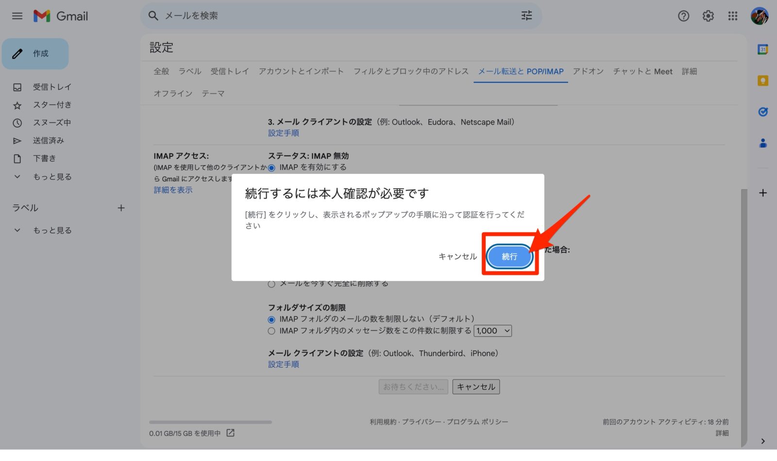The width and height of the screenshot is (777, 461).
Task: Open the 1,000 message limit dropdown
Action: (493, 331)
